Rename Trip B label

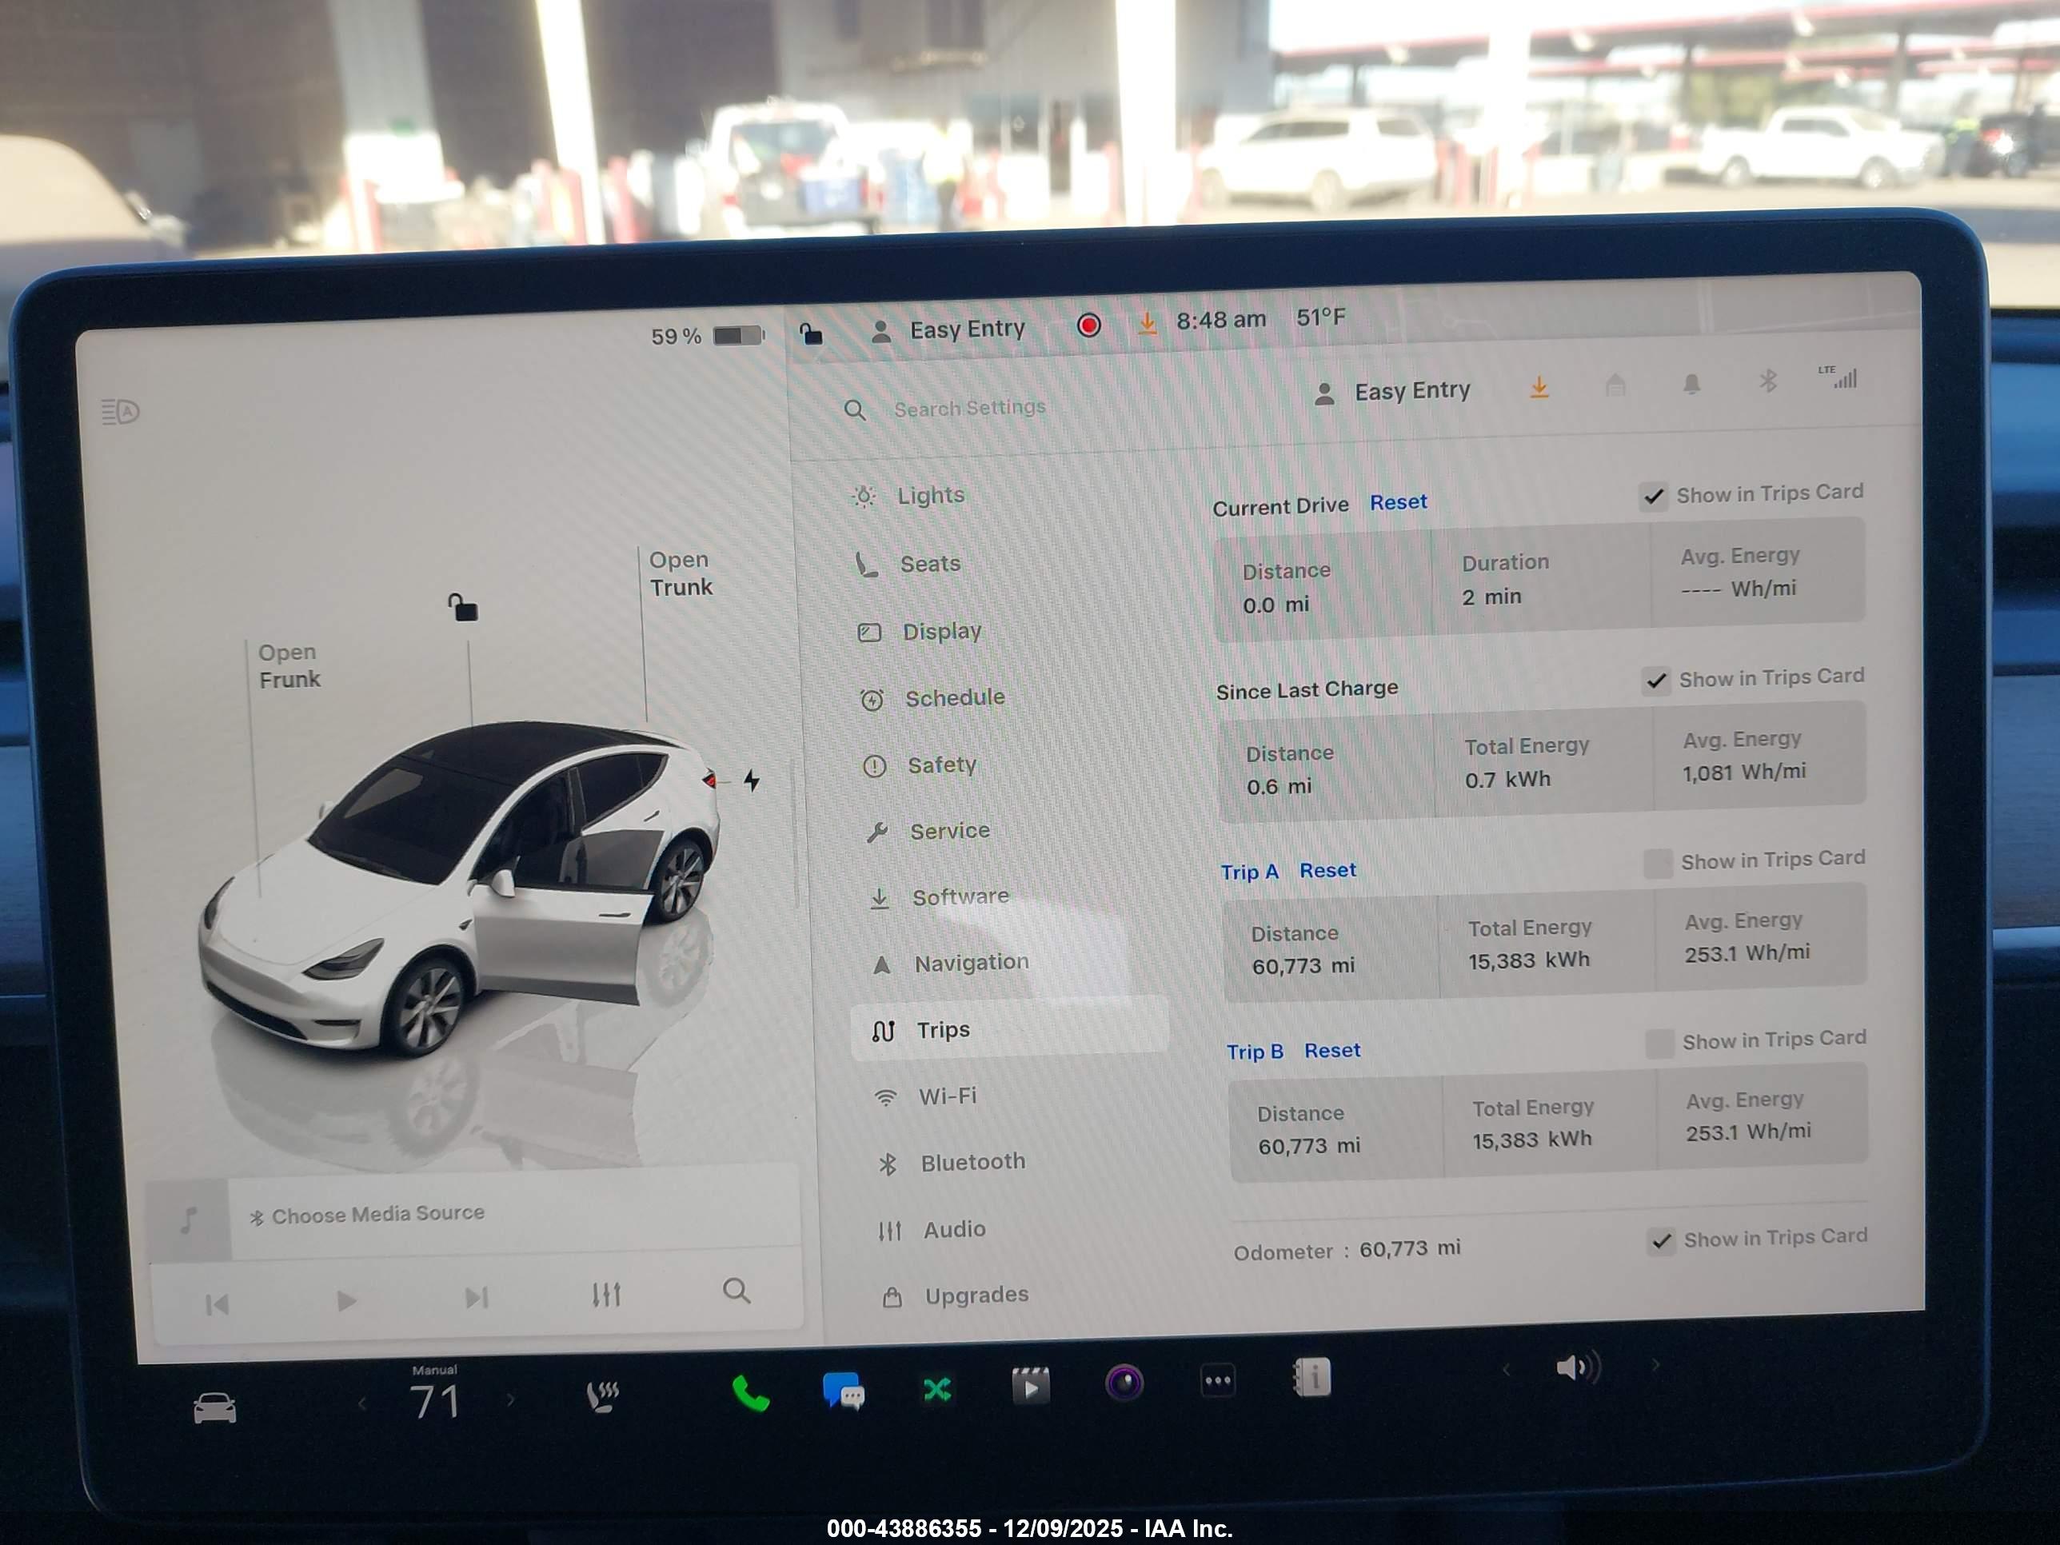pos(1255,1052)
